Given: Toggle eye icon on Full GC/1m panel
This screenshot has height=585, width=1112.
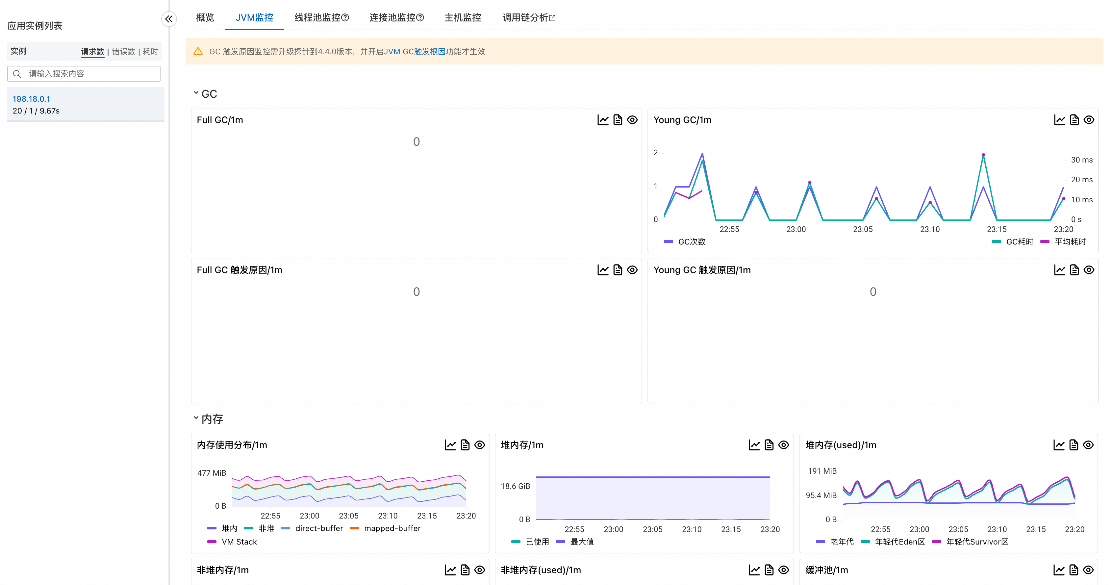Looking at the screenshot, I should click(632, 120).
